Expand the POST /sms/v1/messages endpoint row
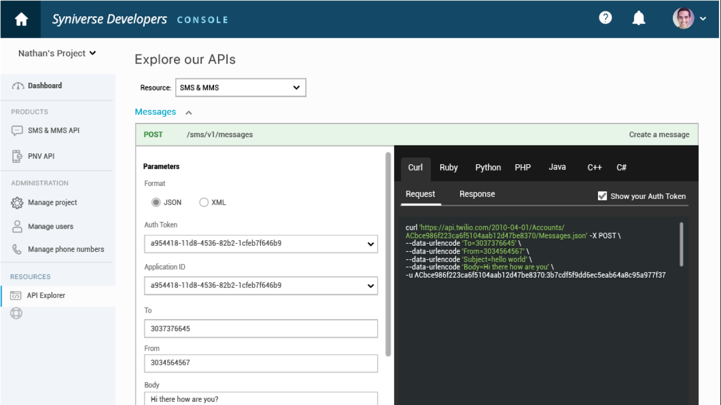721x405 pixels. pos(417,135)
